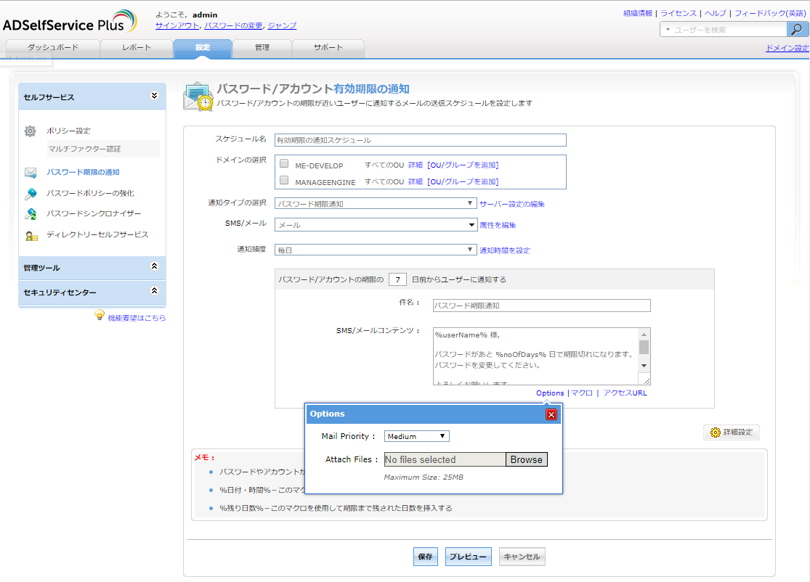This screenshot has height=582, width=810.
Task: Open the notification type dropdown
Action: (376, 204)
